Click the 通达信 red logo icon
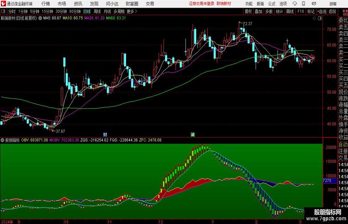The height and width of the screenshot is (224, 348). pos(3,4)
